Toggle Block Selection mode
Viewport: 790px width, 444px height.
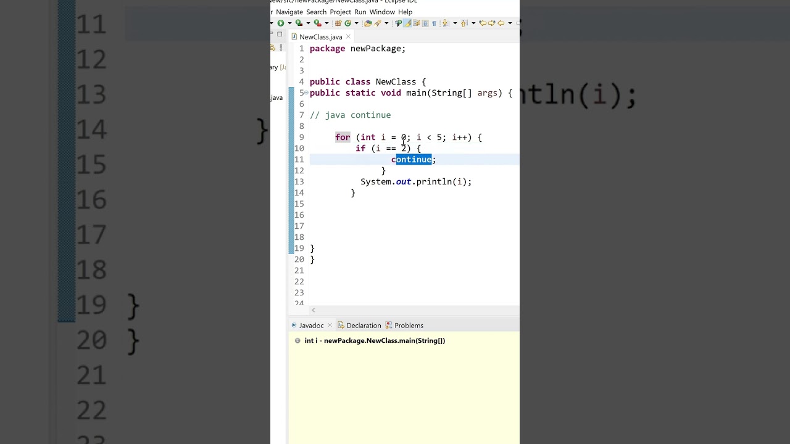click(425, 23)
